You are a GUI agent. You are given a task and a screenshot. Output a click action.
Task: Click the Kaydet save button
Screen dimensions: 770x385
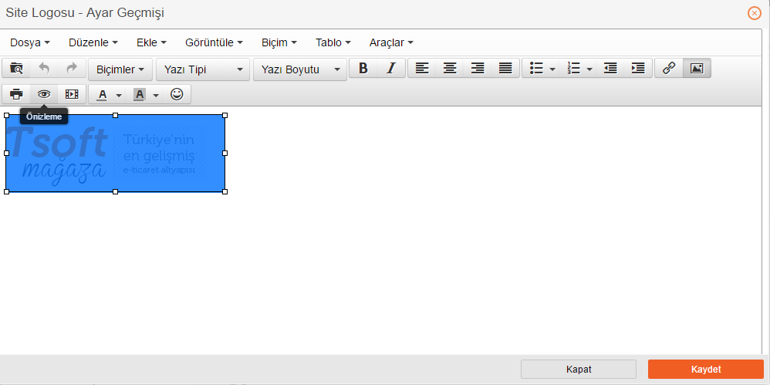[706, 370]
